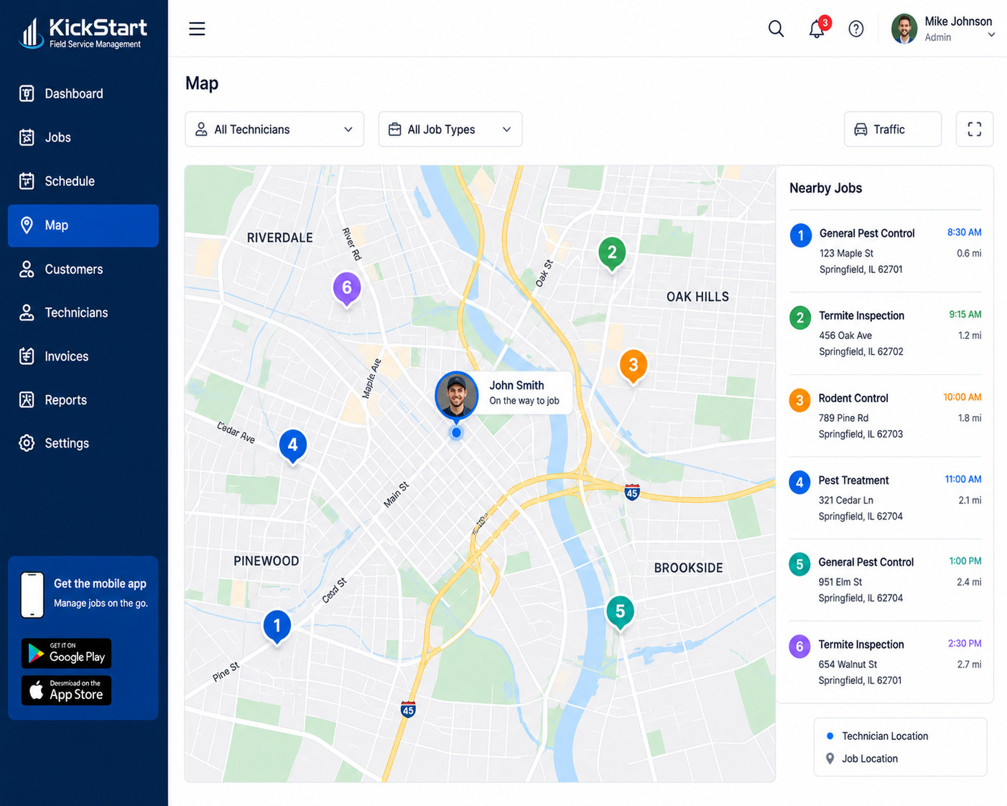Select Pest Treatment 321 Cedar Ln job
The height and width of the screenshot is (806, 1007).
(885, 498)
